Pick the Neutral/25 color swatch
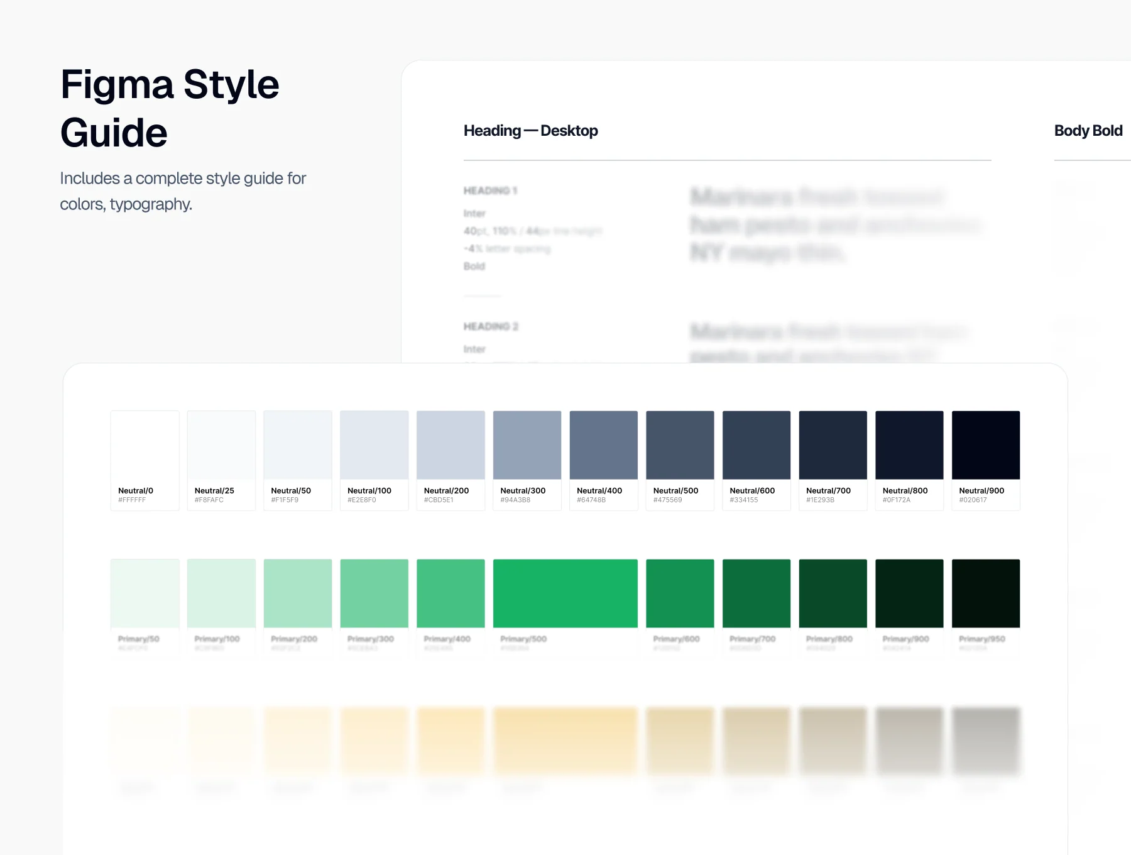The height and width of the screenshot is (855, 1131). point(221,445)
